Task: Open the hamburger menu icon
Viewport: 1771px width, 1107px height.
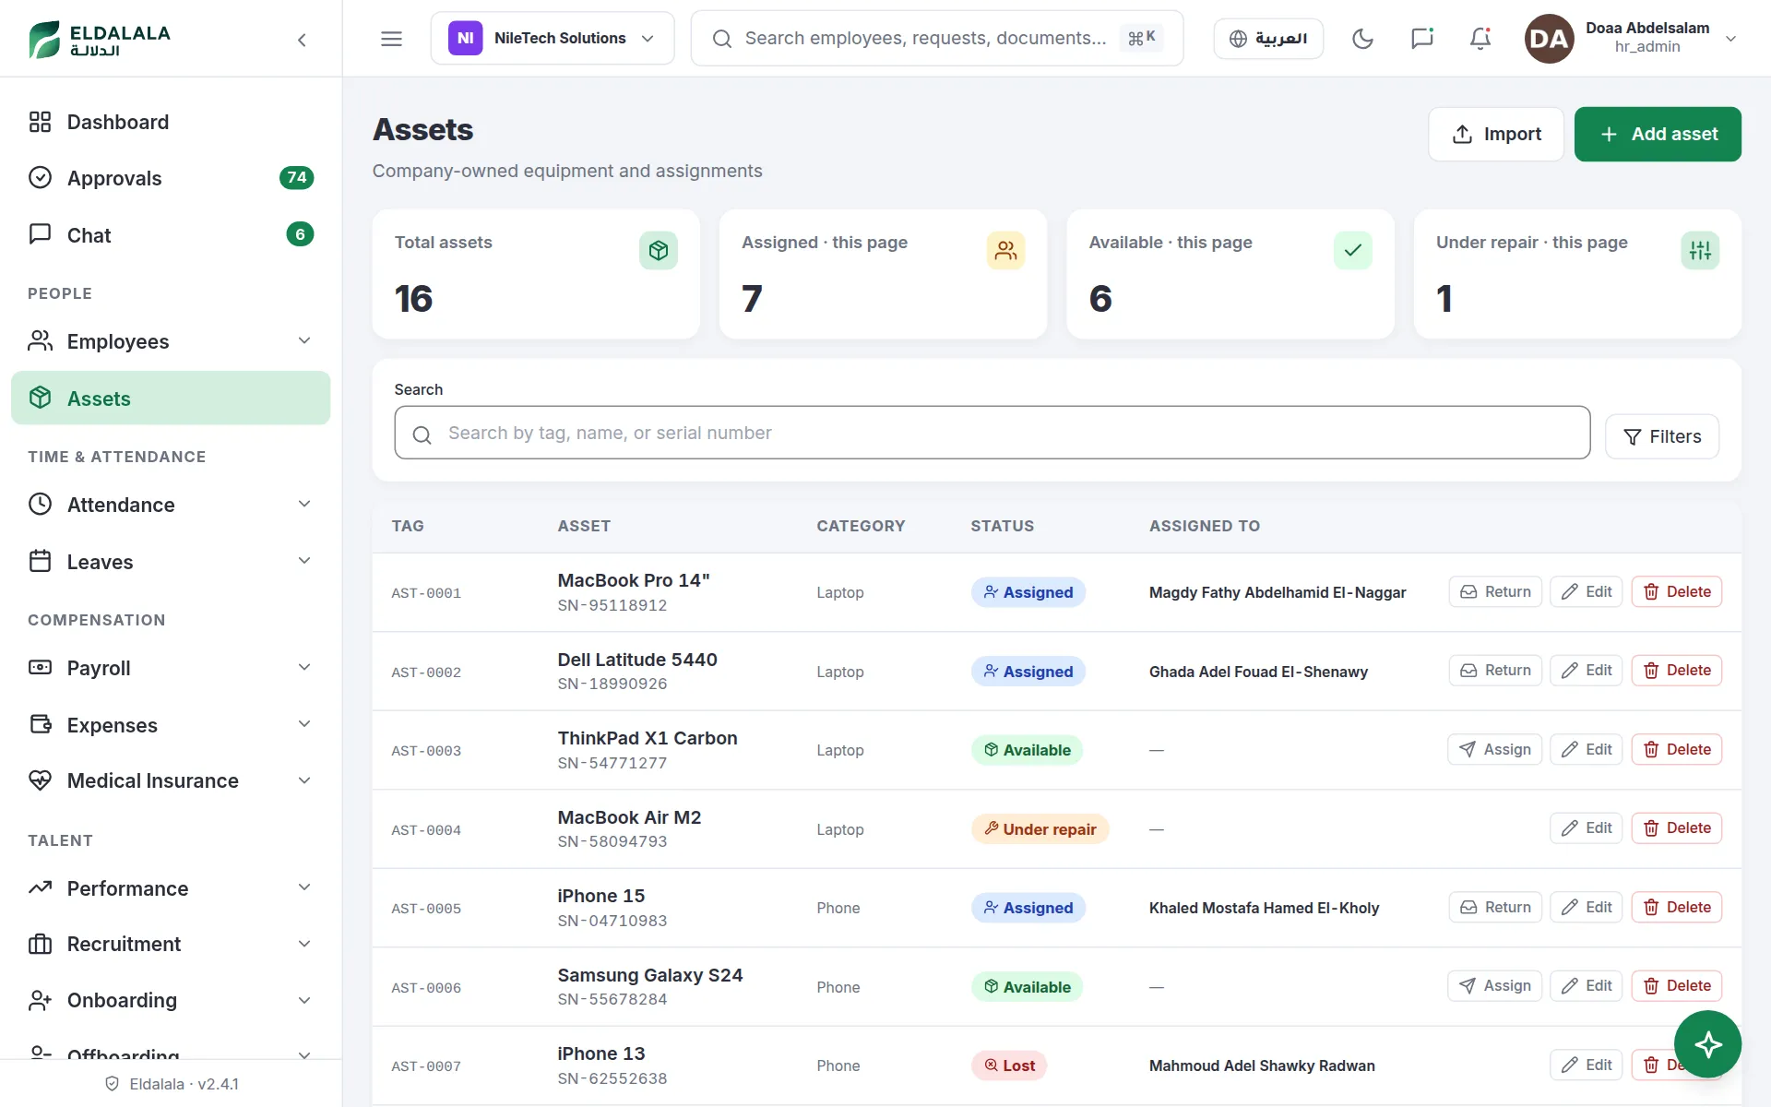Action: point(391,39)
